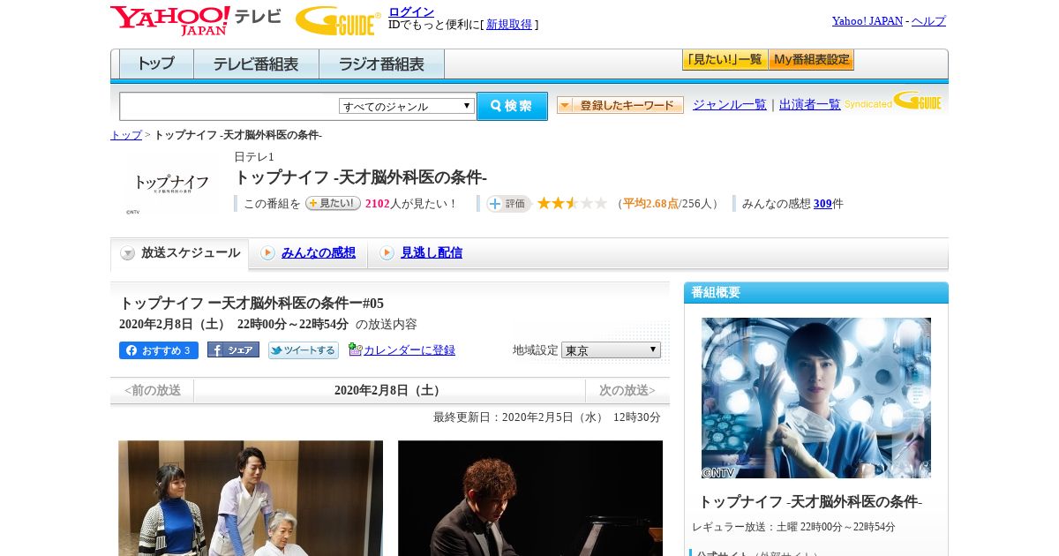Click the down-arrow icon beside 放送スケジュール
Screen dimensions: 1059x556
pos(128,253)
